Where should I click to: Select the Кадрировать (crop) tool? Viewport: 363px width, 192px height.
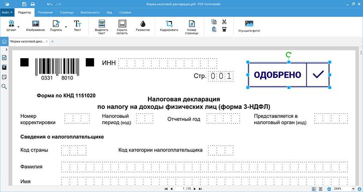tap(169, 24)
